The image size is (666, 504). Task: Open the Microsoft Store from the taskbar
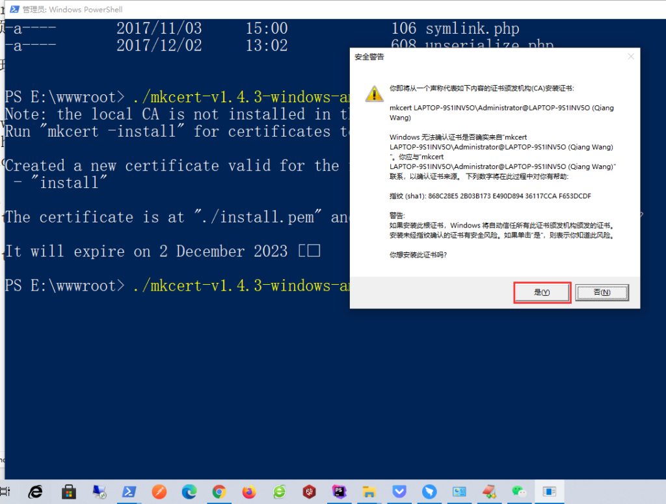[x=70, y=492]
